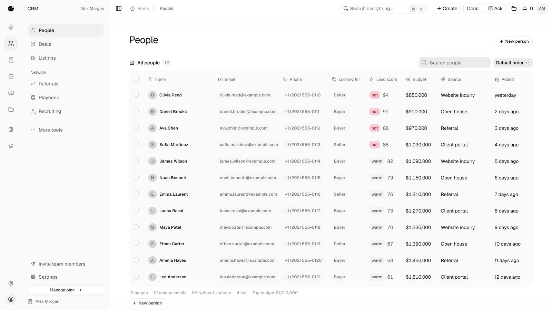Click the hot badge for Ava Chen

point(375,128)
